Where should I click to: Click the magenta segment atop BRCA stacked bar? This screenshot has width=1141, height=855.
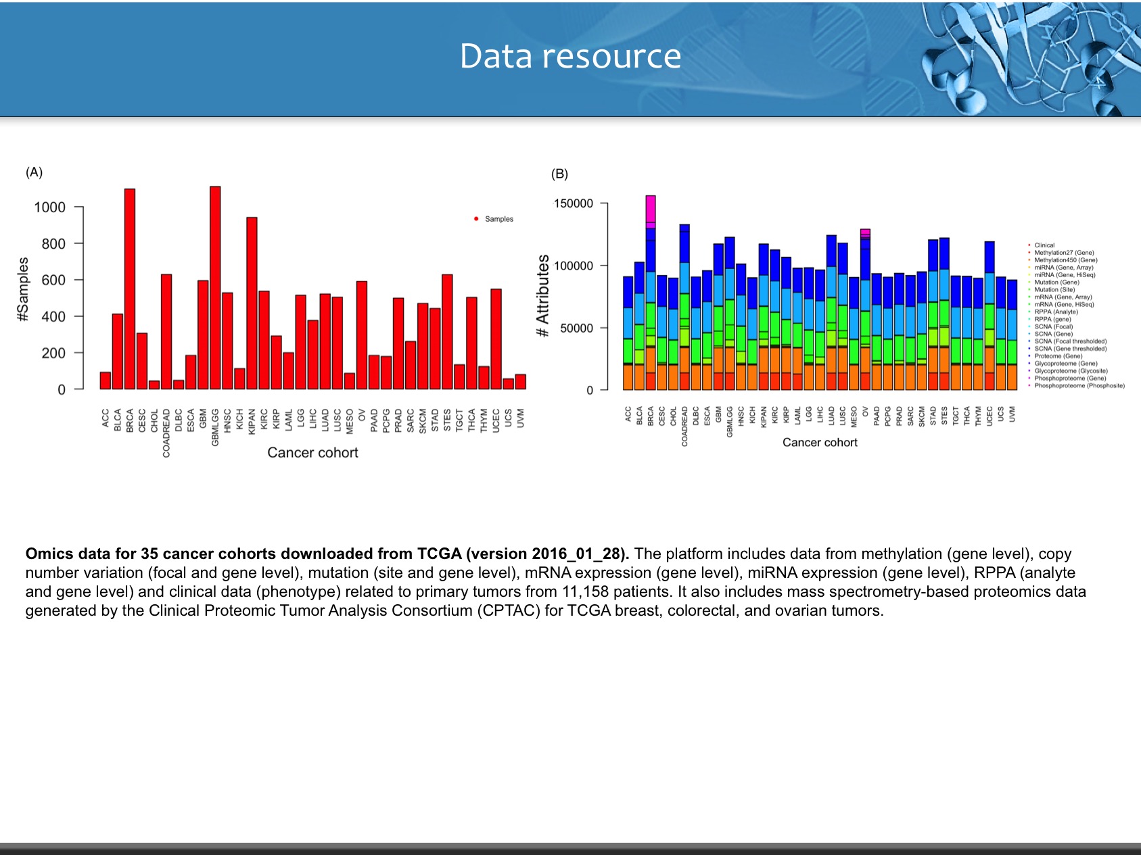click(x=651, y=210)
